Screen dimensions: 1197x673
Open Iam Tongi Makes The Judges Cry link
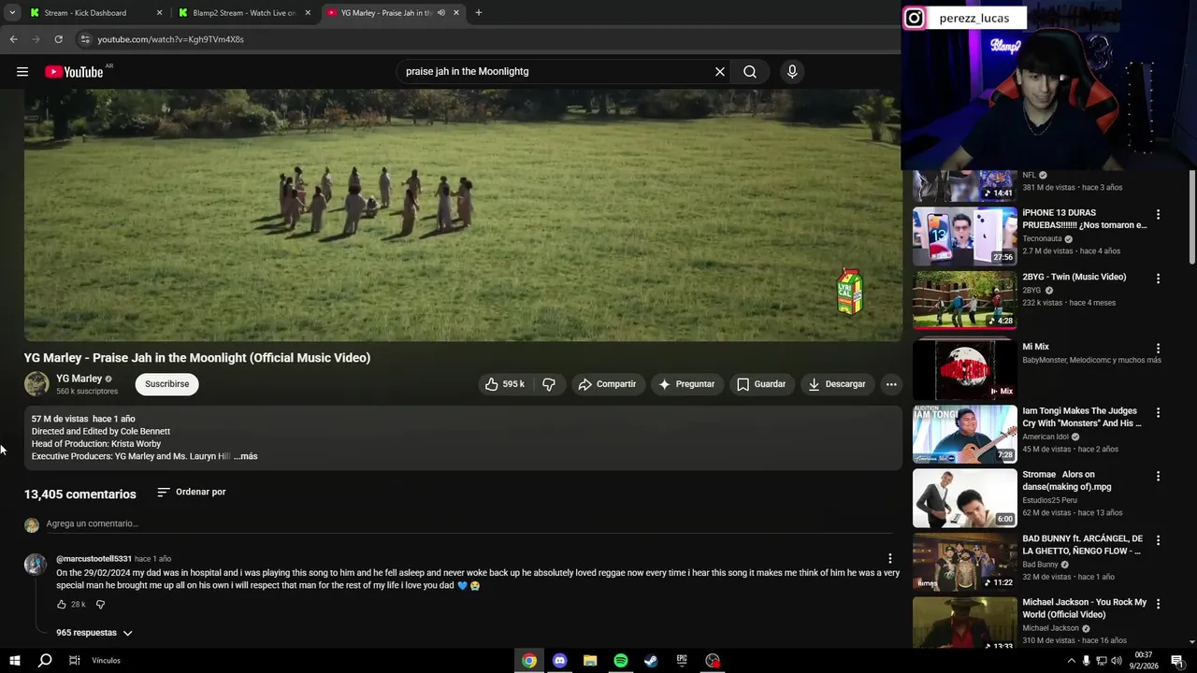(x=1082, y=417)
